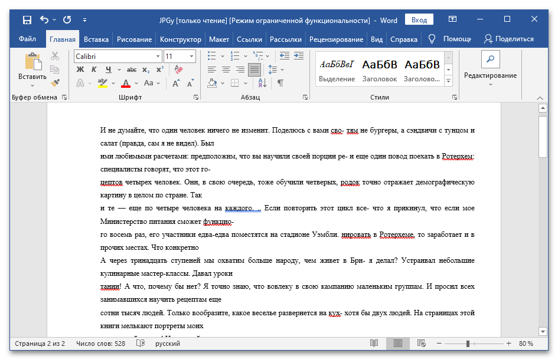Viewport: 558px width, 360px height.
Task: Share the document via Поделиться
Action: (509, 39)
